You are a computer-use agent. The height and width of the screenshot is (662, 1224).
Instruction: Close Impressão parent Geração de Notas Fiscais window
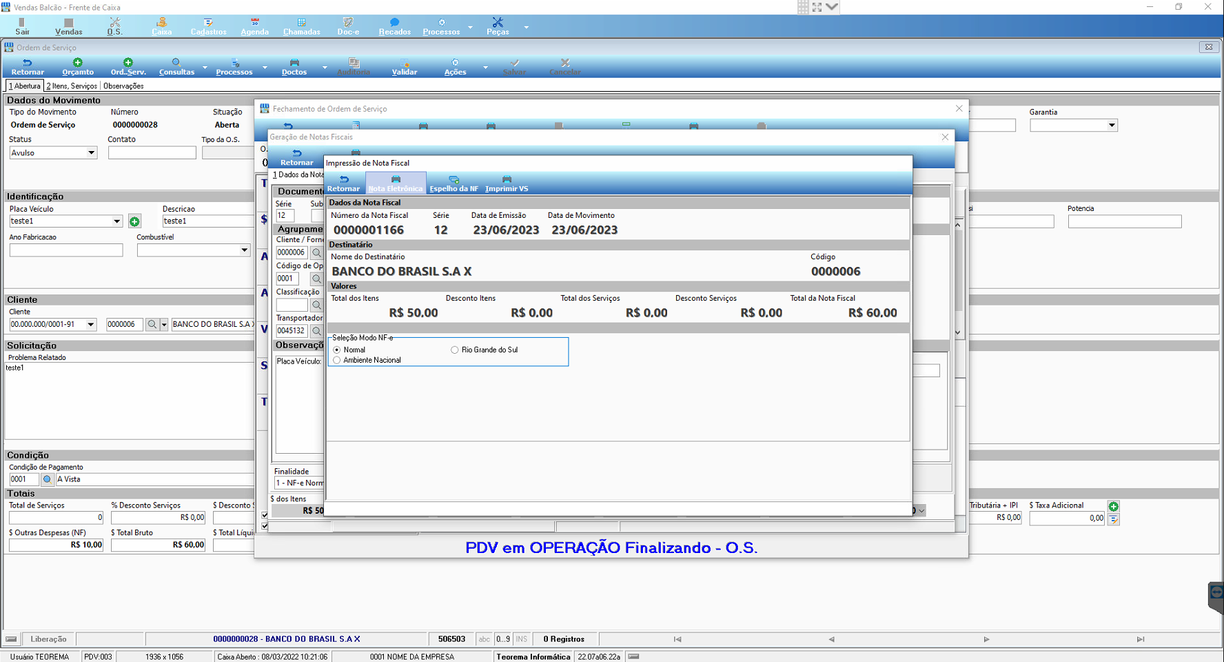click(x=945, y=137)
